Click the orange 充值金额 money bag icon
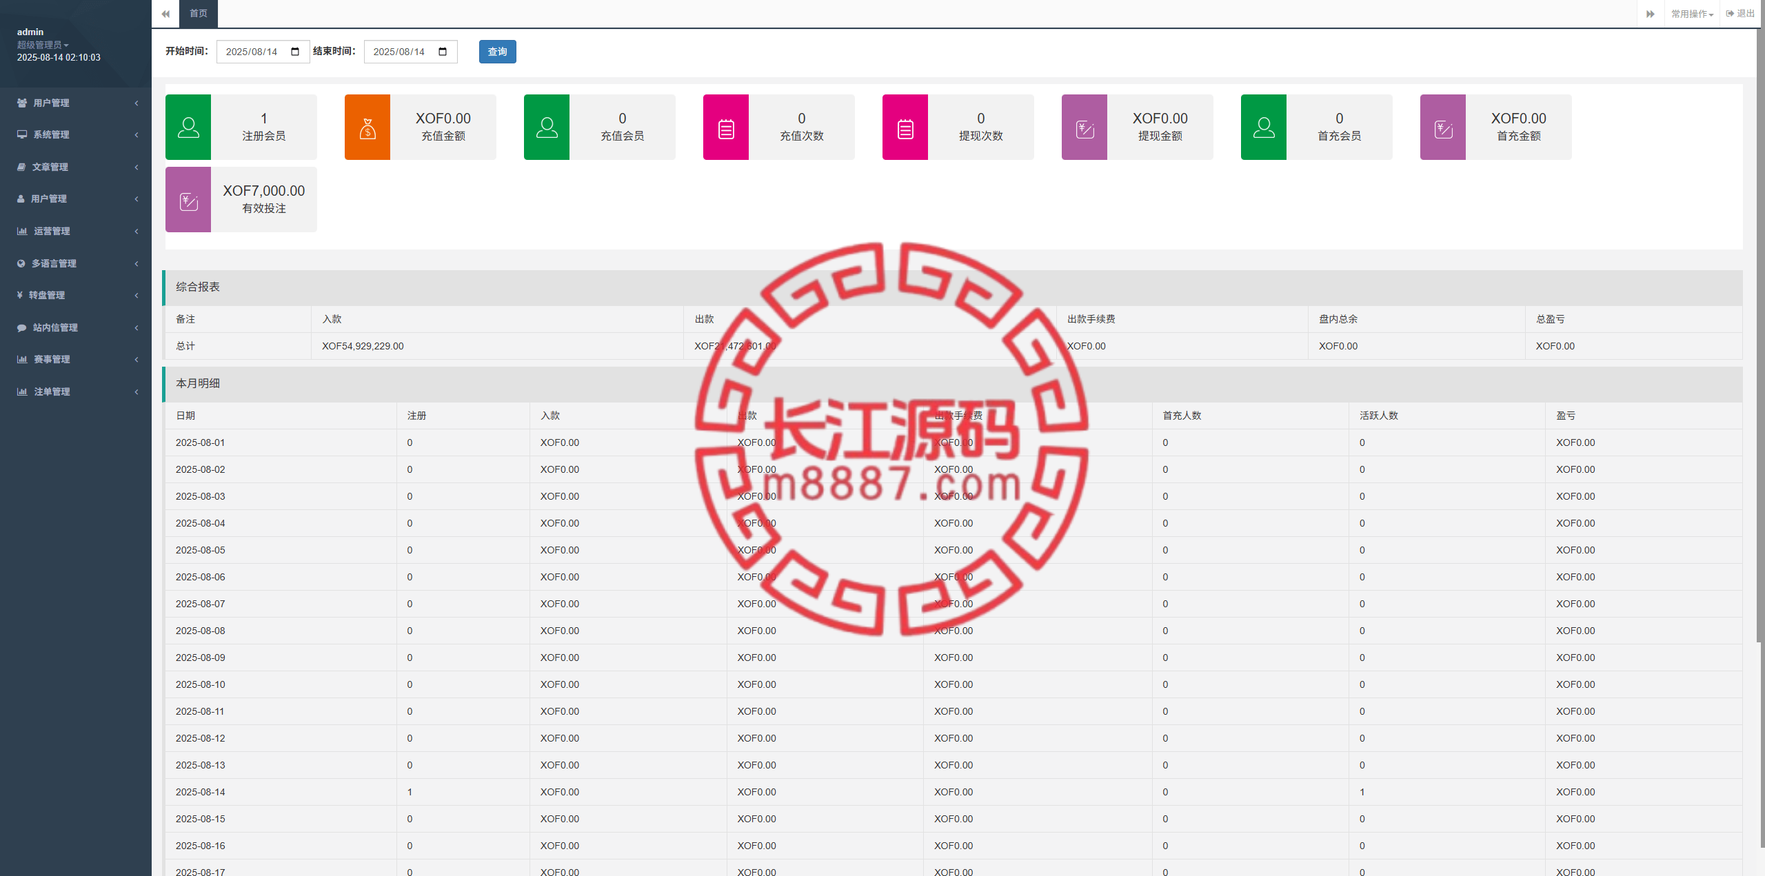Screen dimensions: 1765x876 (x=367, y=128)
